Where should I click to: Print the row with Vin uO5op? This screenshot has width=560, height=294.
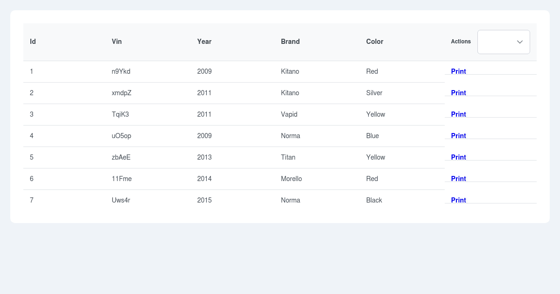tap(458, 136)
